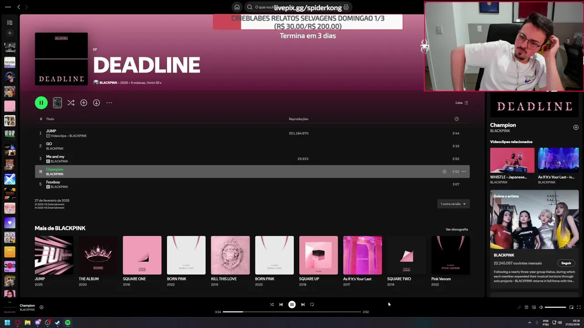Open the SQUARE UP album card
Viewport: 584px width, 328px height.
318,261
